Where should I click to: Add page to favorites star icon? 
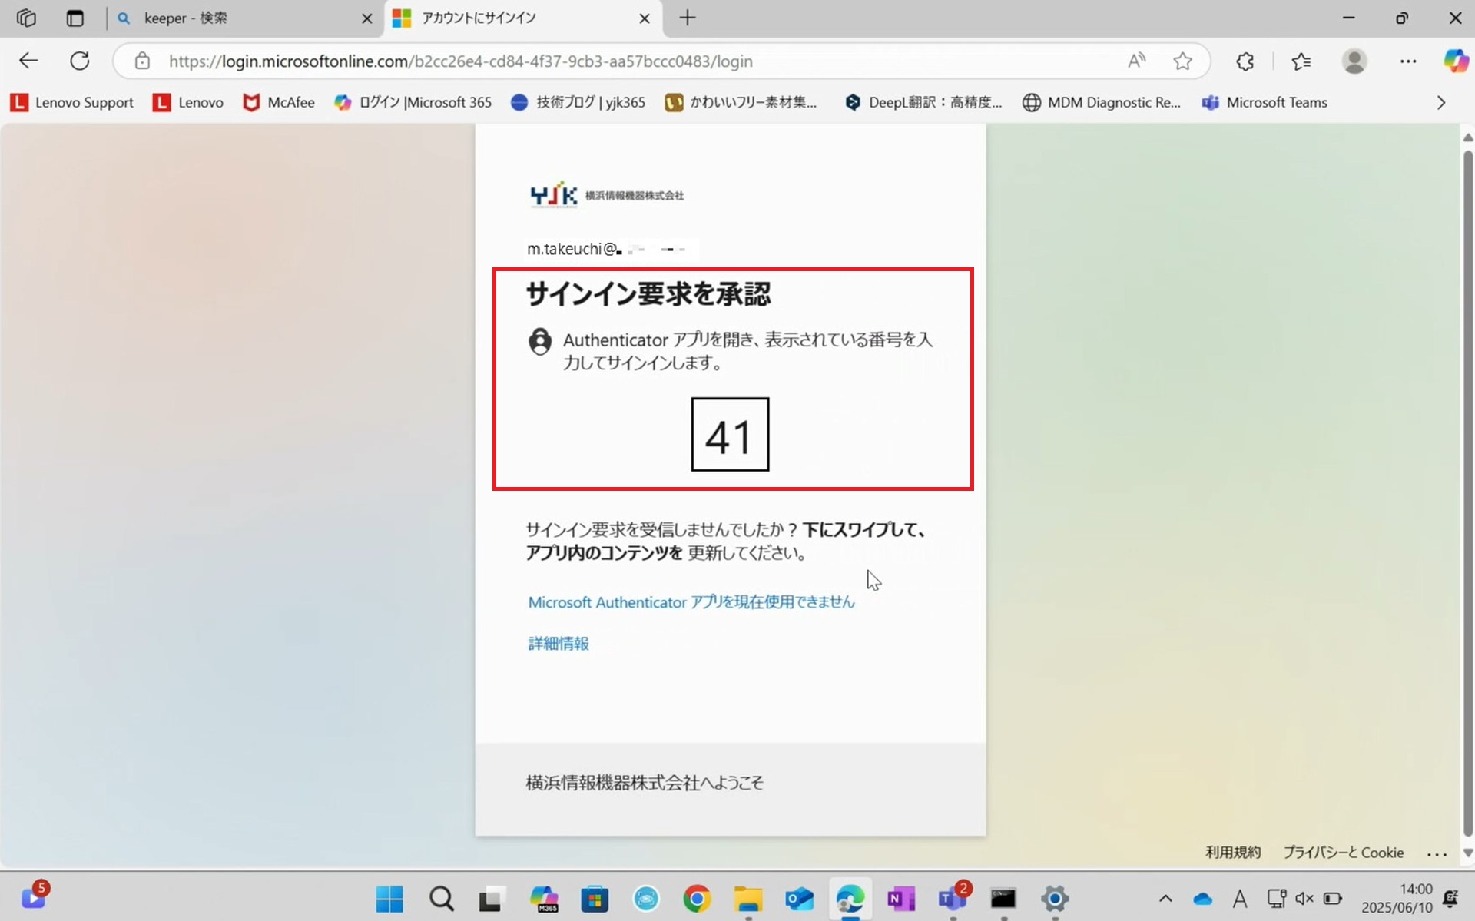point(1182,61)
